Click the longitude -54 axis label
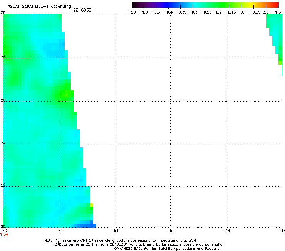Viewport: 285px width, 251px height. pyautogui.click(x=115, y=231)
